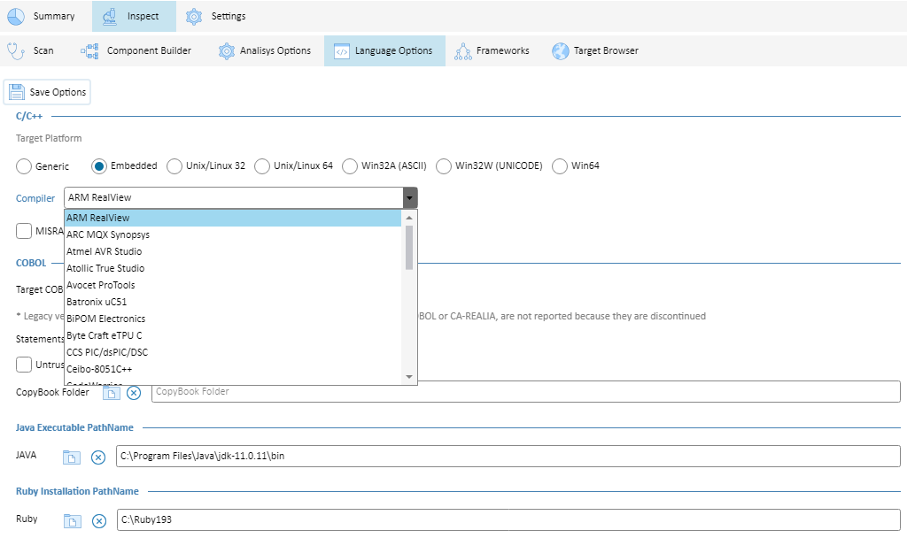The width and height of the screenshot is (907, 538).
Task: Switch to the Language Options toolbar section
Action: pos(384,50)
